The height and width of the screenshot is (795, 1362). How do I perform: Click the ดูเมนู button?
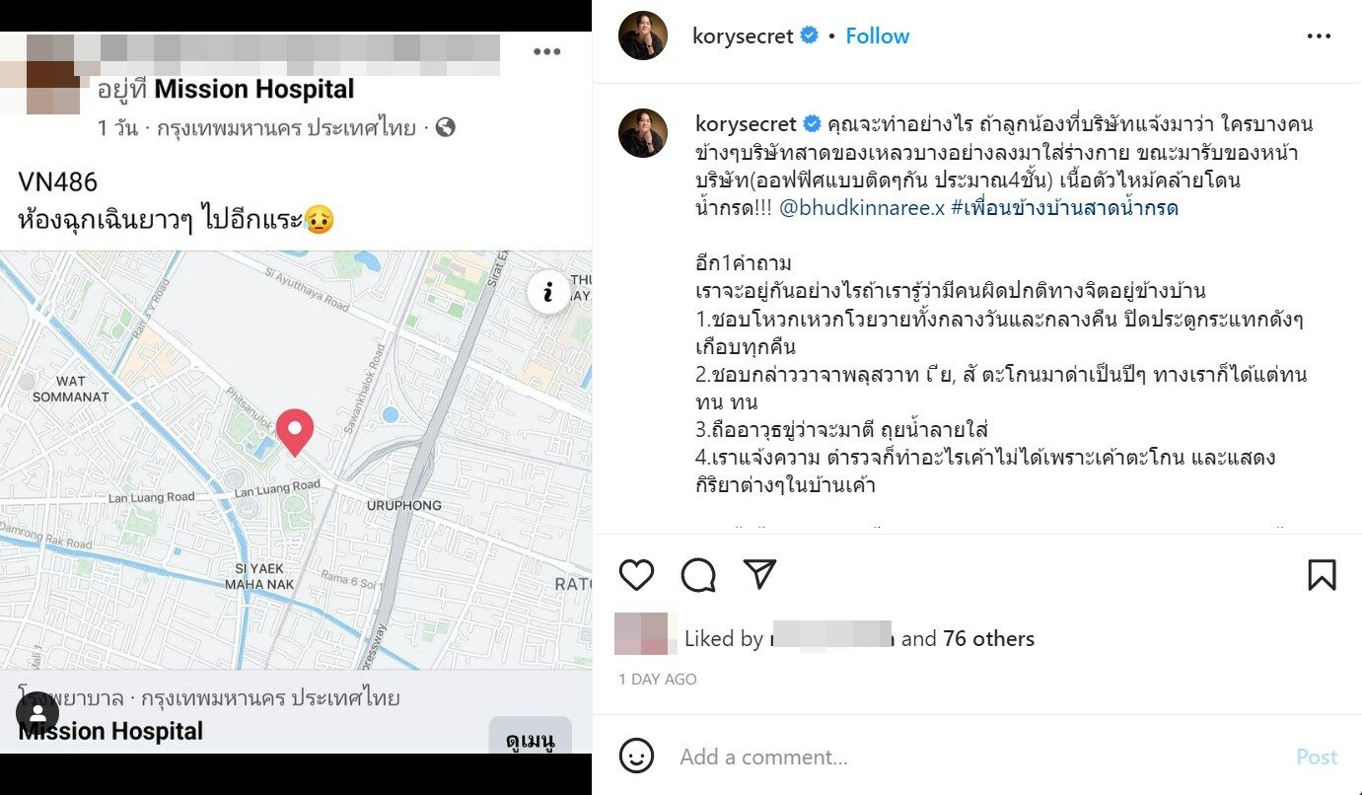531,738
